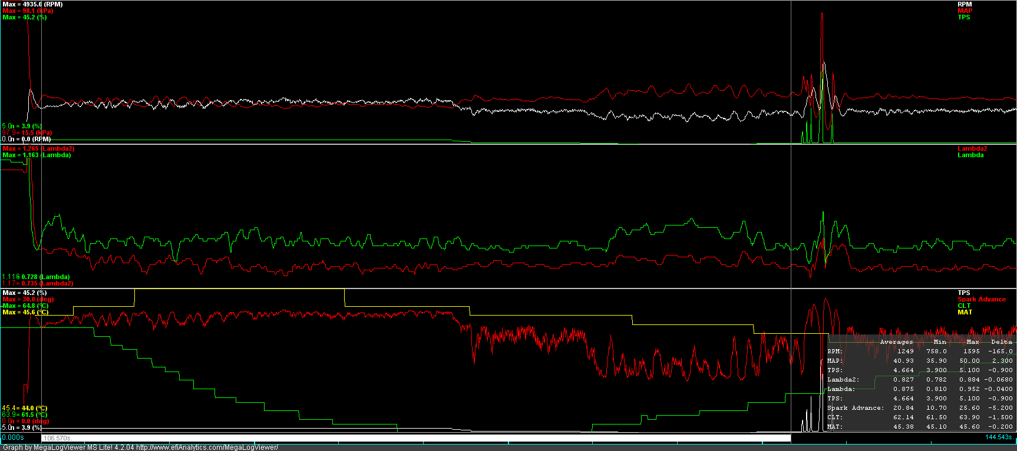Click the Averages column header in stats table
This screenshot has width=1017, height=451.
pos(896,341)
